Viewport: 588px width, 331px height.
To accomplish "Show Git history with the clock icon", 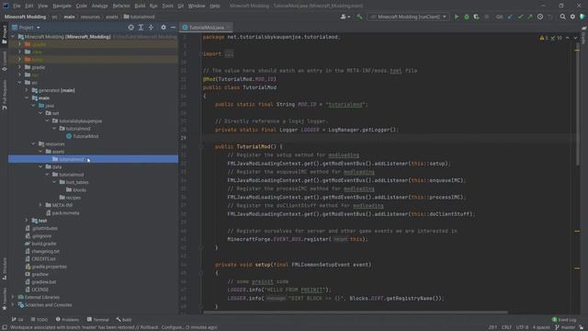I will [540, 17].
